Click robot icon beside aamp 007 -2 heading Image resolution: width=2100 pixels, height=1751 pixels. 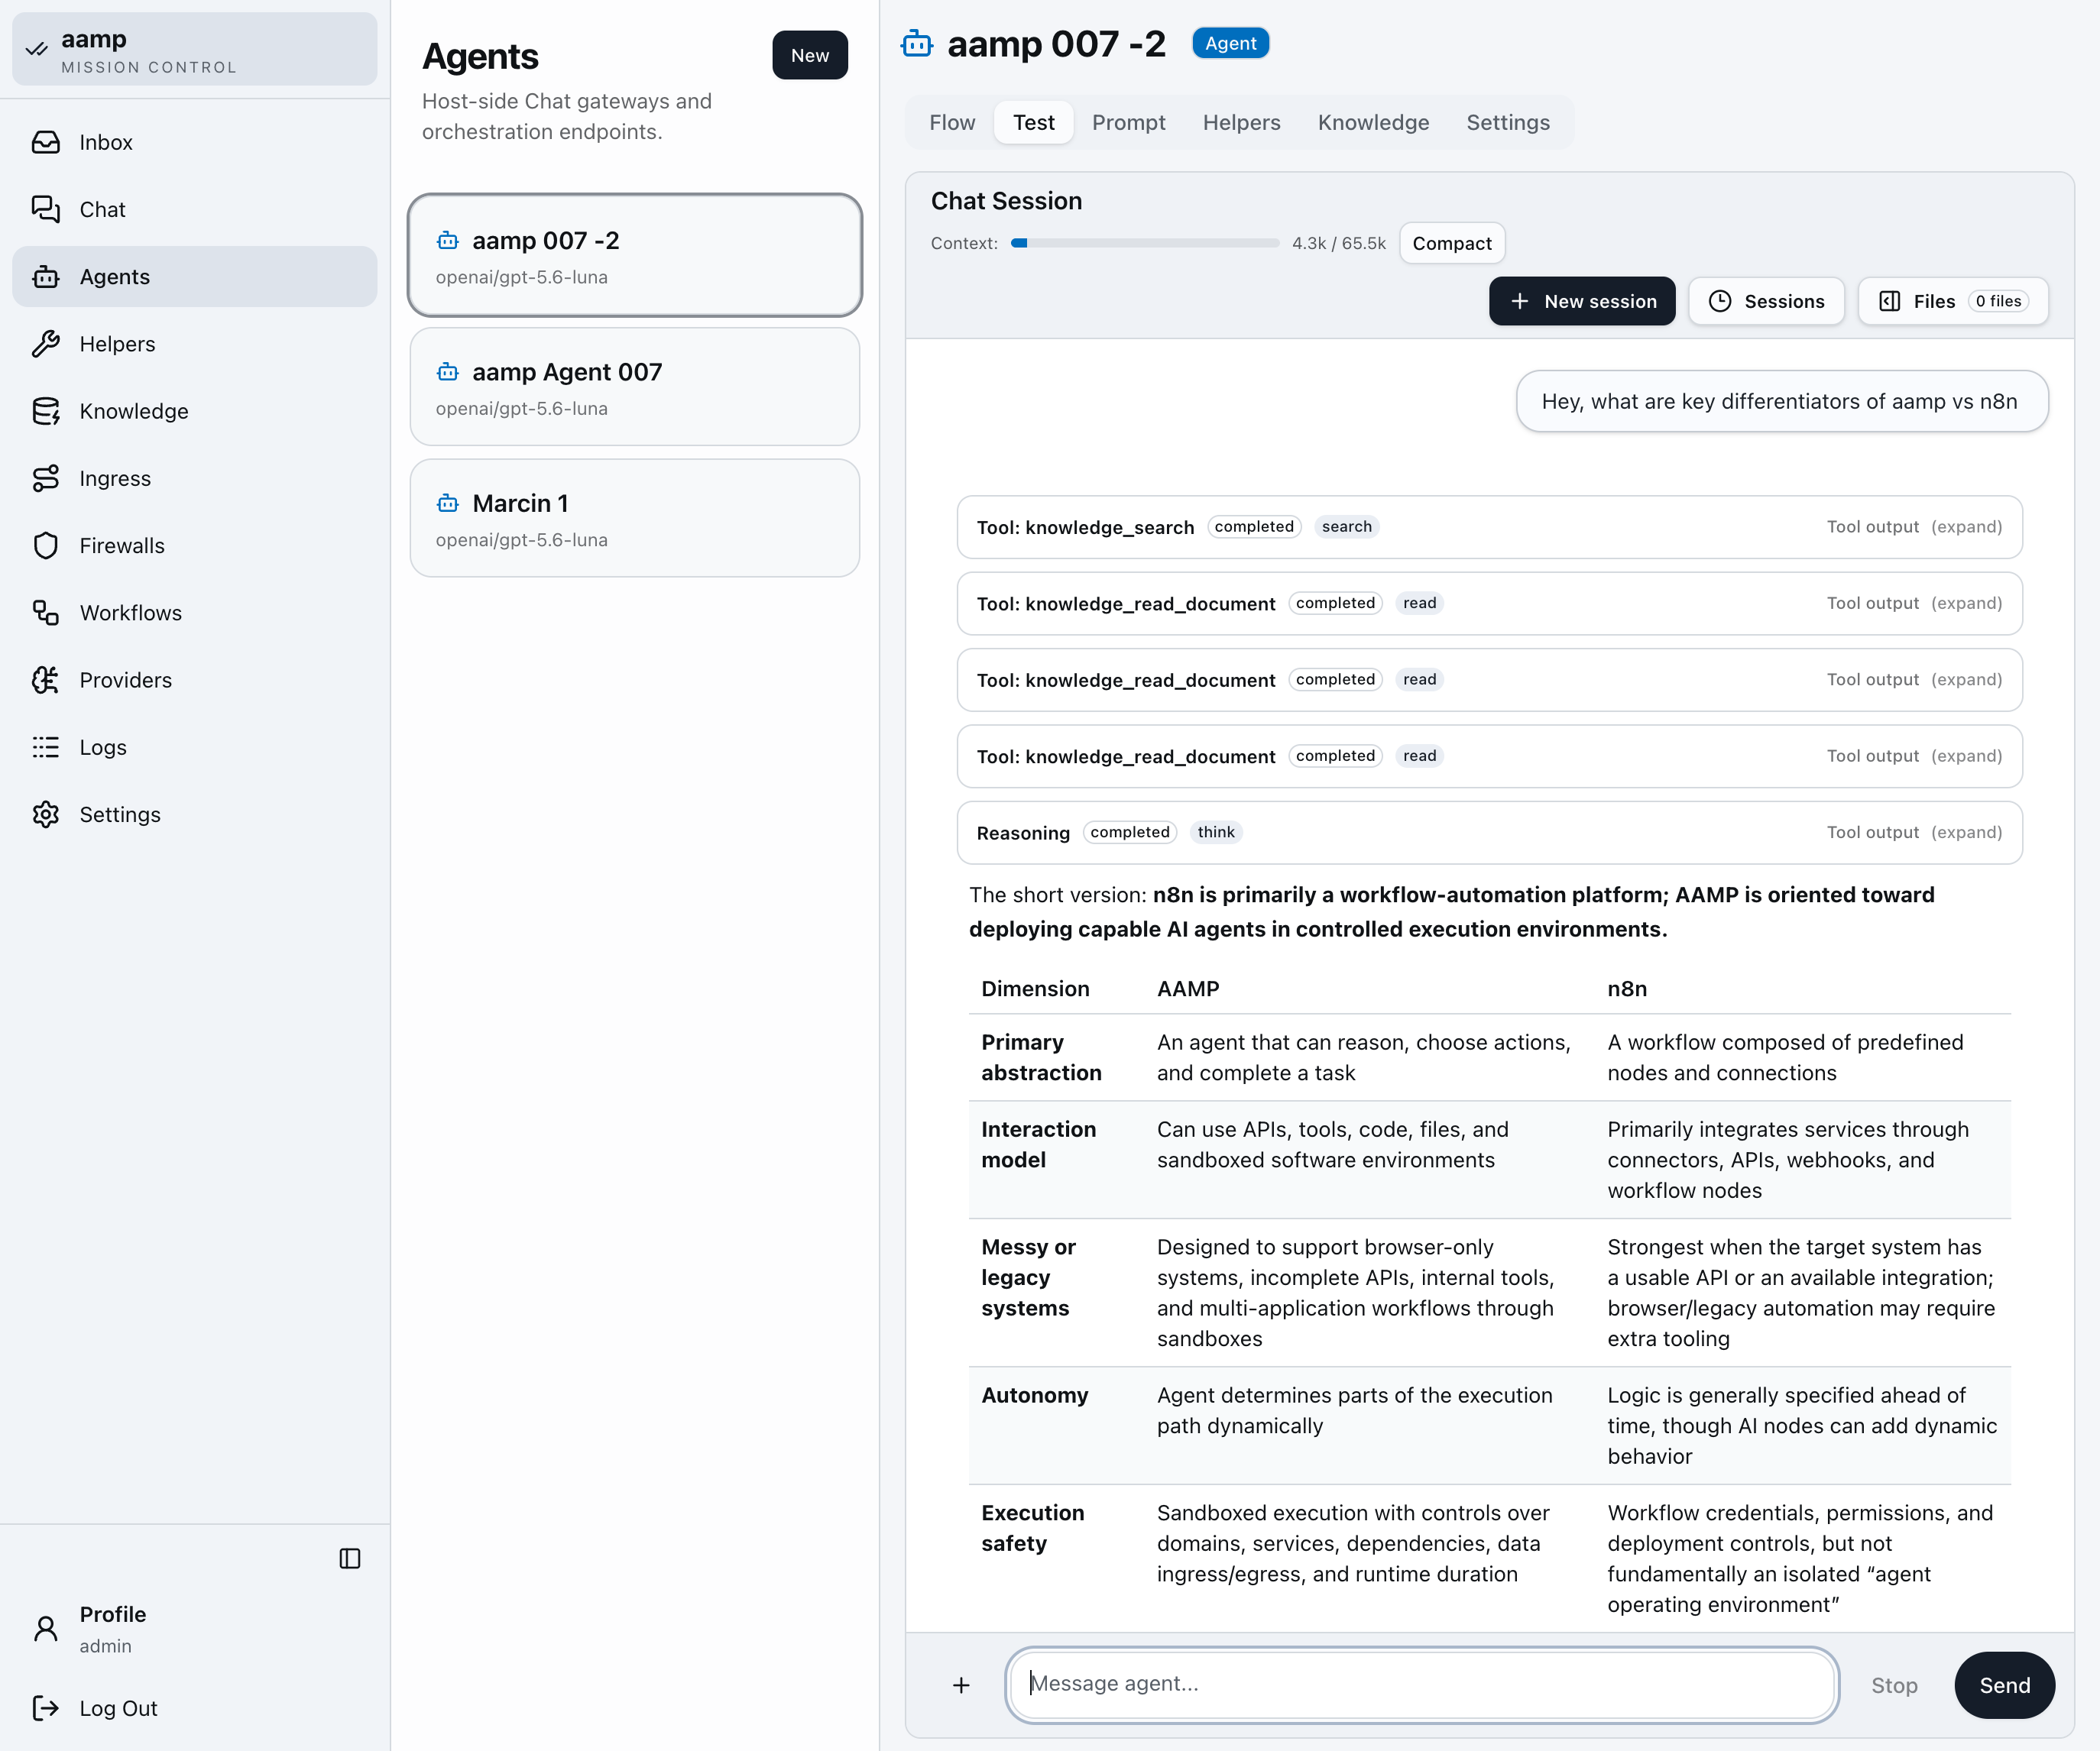tap(917, 44)
